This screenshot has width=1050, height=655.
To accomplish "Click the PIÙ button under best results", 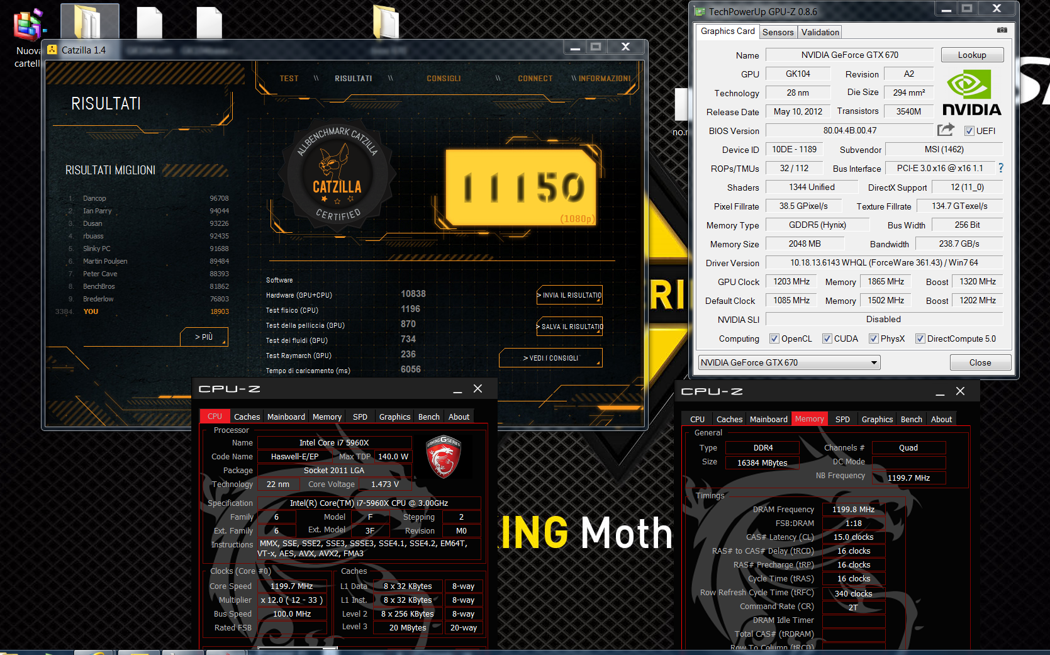I will pyautogui.click(x=204, y=337).
